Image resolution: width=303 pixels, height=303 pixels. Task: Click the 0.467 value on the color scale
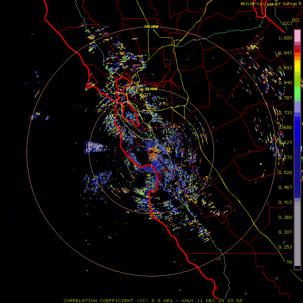tap(285, 187)
